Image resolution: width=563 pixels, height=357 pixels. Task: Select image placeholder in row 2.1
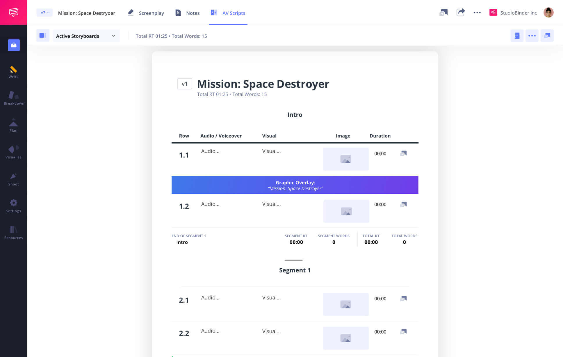coord(346,304)
